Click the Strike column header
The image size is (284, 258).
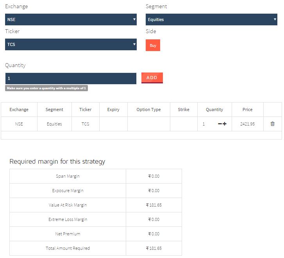(x=184, y=110)
